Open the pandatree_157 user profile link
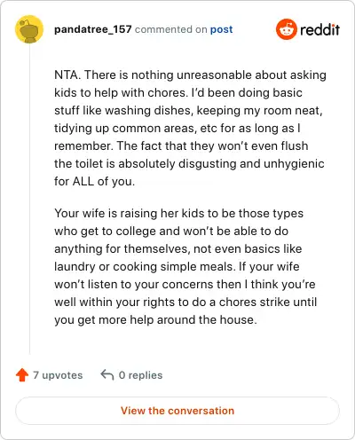355x440 pixels. 93,29
